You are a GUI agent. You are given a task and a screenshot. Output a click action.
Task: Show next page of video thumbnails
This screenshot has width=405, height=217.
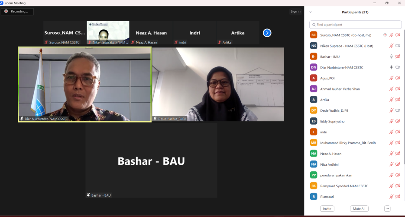point(267,33)
